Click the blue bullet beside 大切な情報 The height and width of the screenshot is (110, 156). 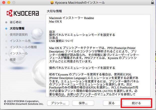pyautogui.click(x=6, y=28)
